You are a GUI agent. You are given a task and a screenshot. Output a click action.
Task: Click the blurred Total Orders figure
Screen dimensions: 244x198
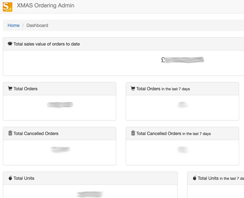point(60,105)
